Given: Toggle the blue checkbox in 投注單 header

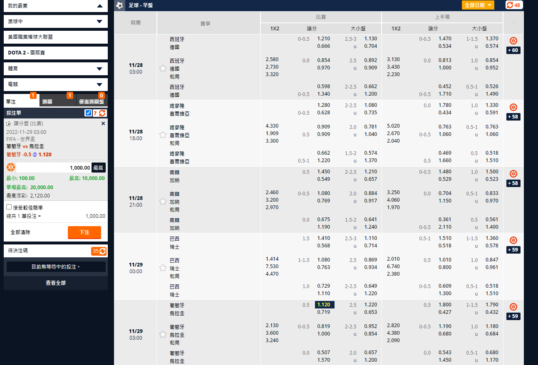Looking at the screenshot, I should tap(88, 113).
